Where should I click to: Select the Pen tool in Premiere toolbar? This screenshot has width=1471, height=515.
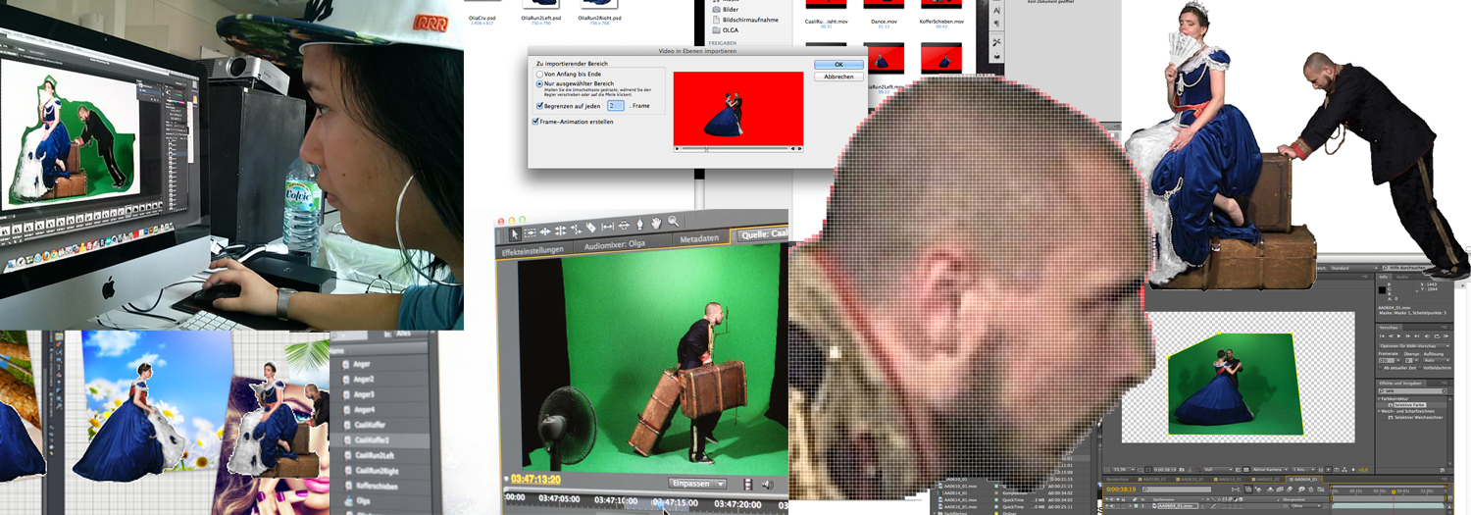tap(637, 226)
